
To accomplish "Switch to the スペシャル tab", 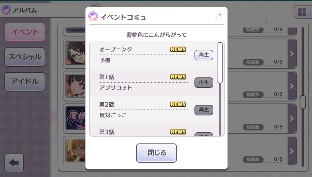I will [25, 57].
